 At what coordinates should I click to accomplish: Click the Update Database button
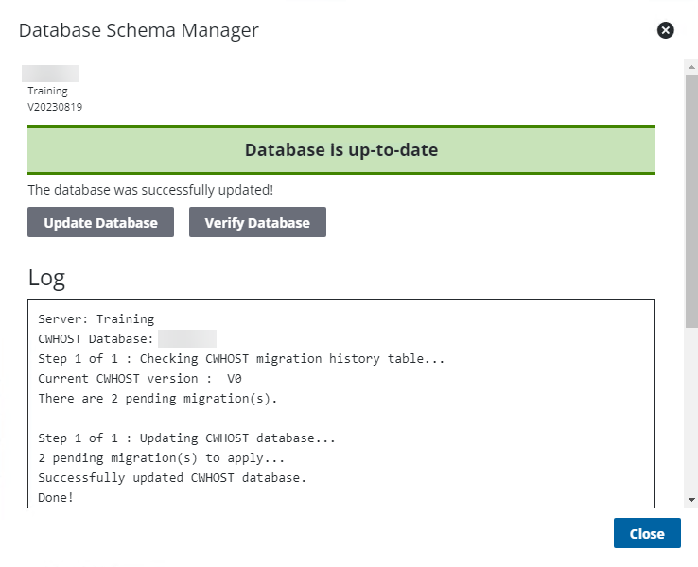point(100,223)
